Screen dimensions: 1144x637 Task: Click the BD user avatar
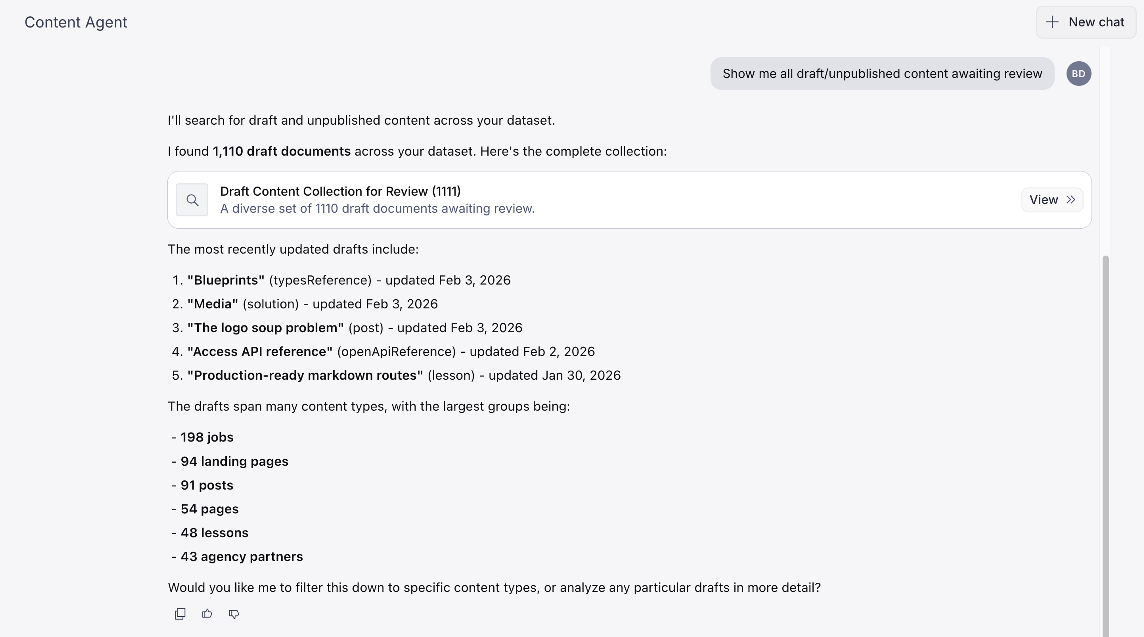click(1079, 74)
